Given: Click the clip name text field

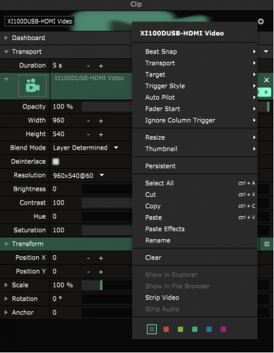Looking at the screenshot, I should (x=39, y=21).
